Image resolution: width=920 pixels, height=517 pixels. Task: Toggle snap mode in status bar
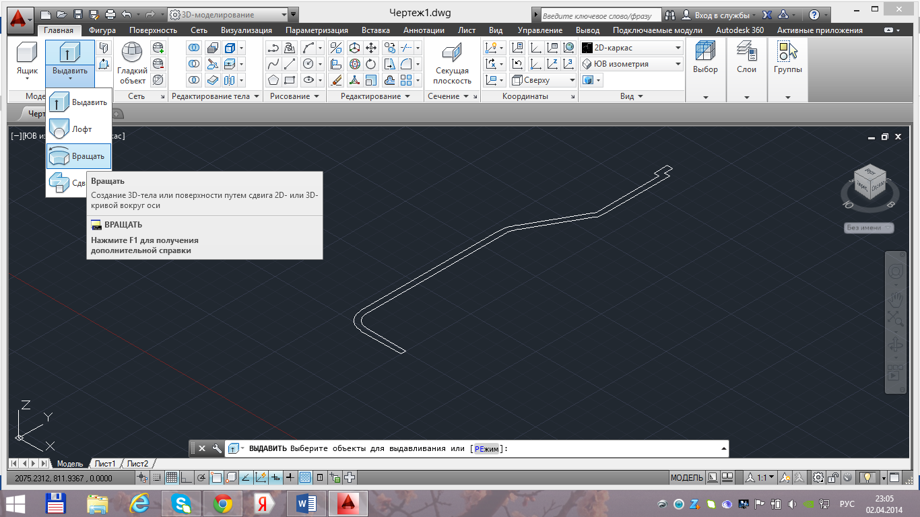[156, 478]
